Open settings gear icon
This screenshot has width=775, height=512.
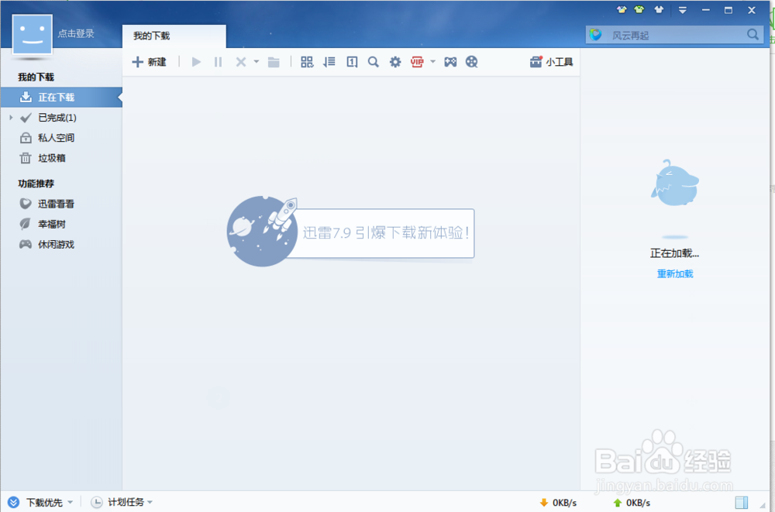pos(395,62)
